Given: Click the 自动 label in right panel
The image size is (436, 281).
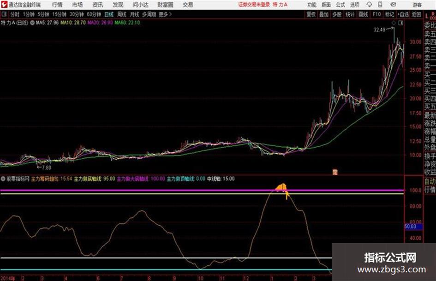Looking at the screenshot, I should coord(430,181).
